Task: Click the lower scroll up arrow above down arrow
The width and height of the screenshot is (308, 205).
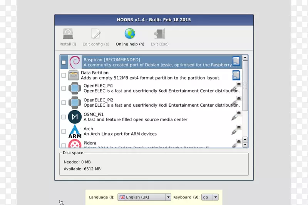Action: [x=245, y=139]
